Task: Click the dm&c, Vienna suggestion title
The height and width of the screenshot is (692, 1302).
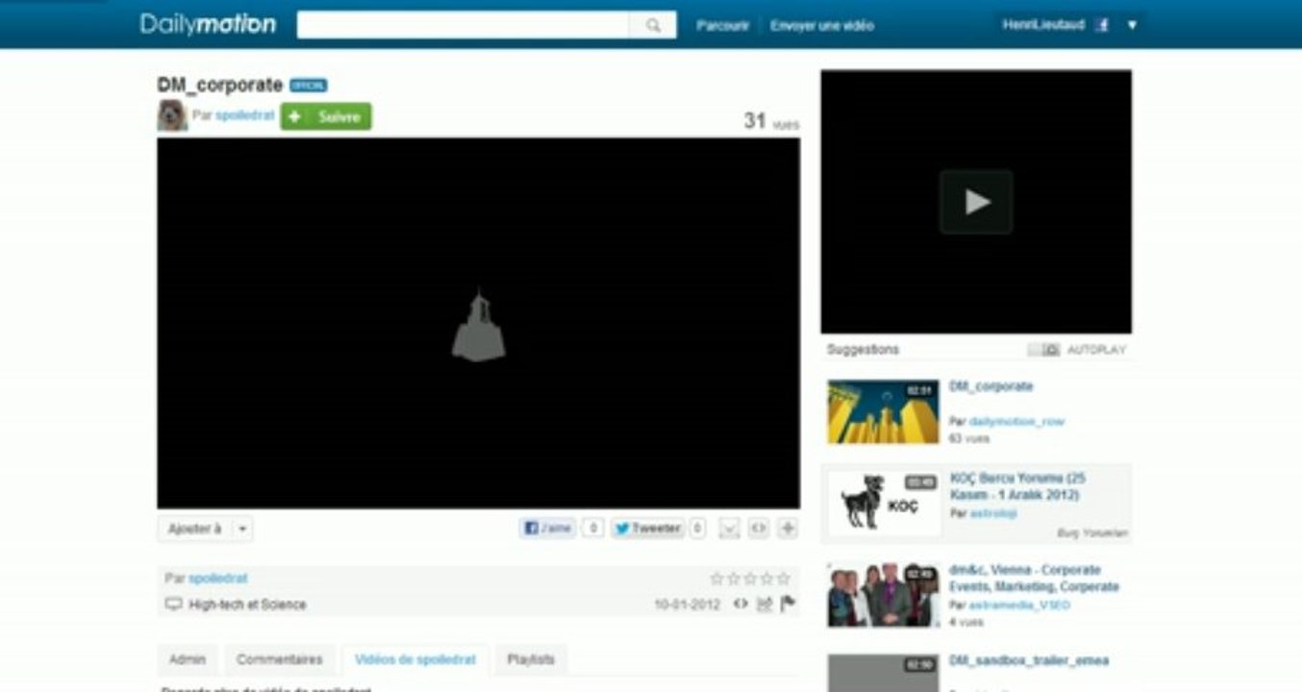Action: point(1034,578)
